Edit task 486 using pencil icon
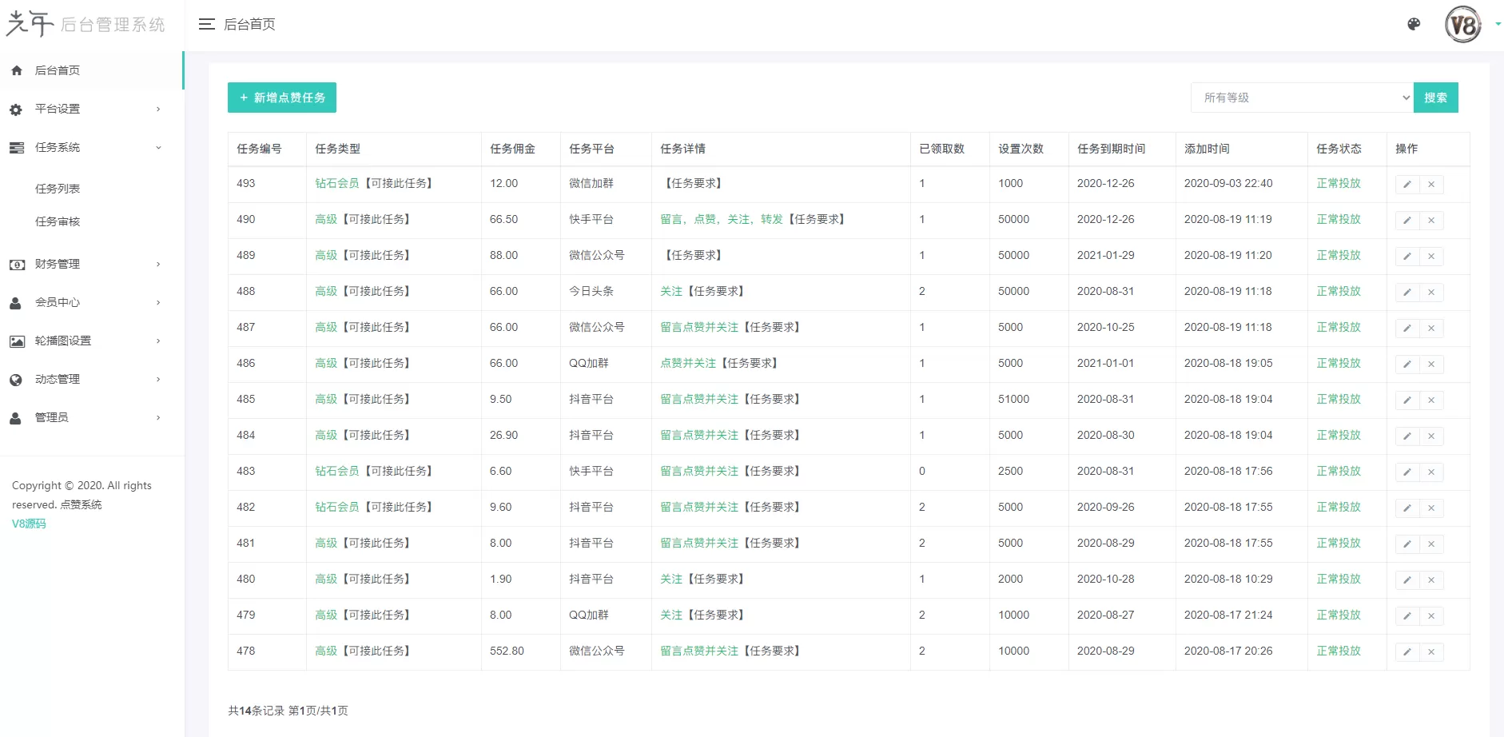The image size is (1504, 737). point(1407,365)
